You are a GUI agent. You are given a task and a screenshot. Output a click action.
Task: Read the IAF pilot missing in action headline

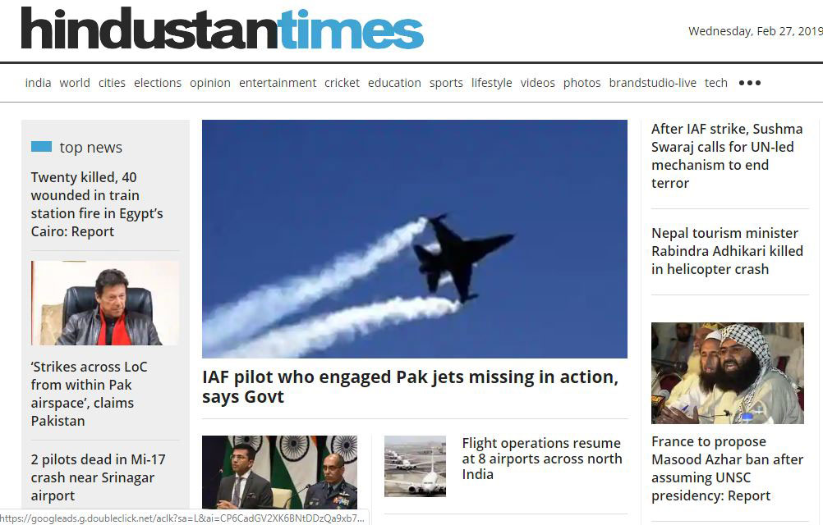411,386
